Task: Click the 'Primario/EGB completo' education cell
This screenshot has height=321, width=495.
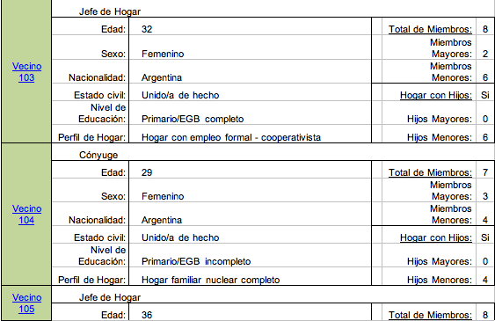Action: point(250,113)
